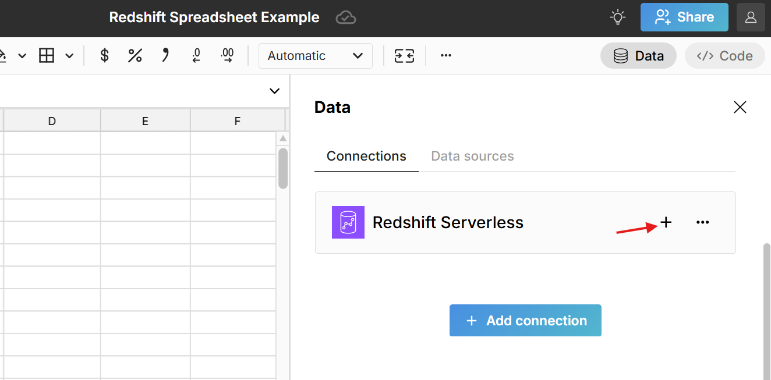This screenshot has height=380, width=771.
Task: Increase decimal places
Action: click(227, 55)
